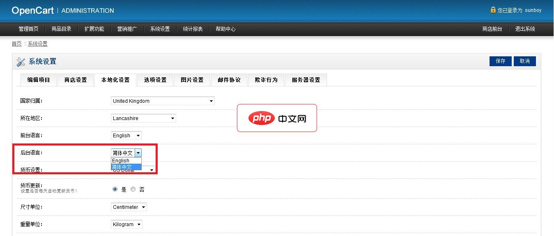Open the 重量单位 Kilogram dropdown
554x236 pixels.
tap(126, 224)
